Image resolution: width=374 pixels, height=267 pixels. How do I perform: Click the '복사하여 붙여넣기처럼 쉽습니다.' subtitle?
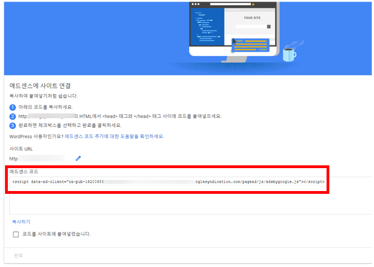click(44, 96)
